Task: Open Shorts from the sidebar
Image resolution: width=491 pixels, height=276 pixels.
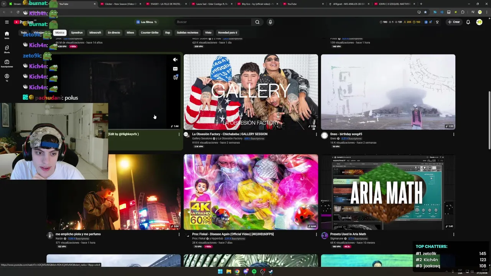Action: (7, 49)
